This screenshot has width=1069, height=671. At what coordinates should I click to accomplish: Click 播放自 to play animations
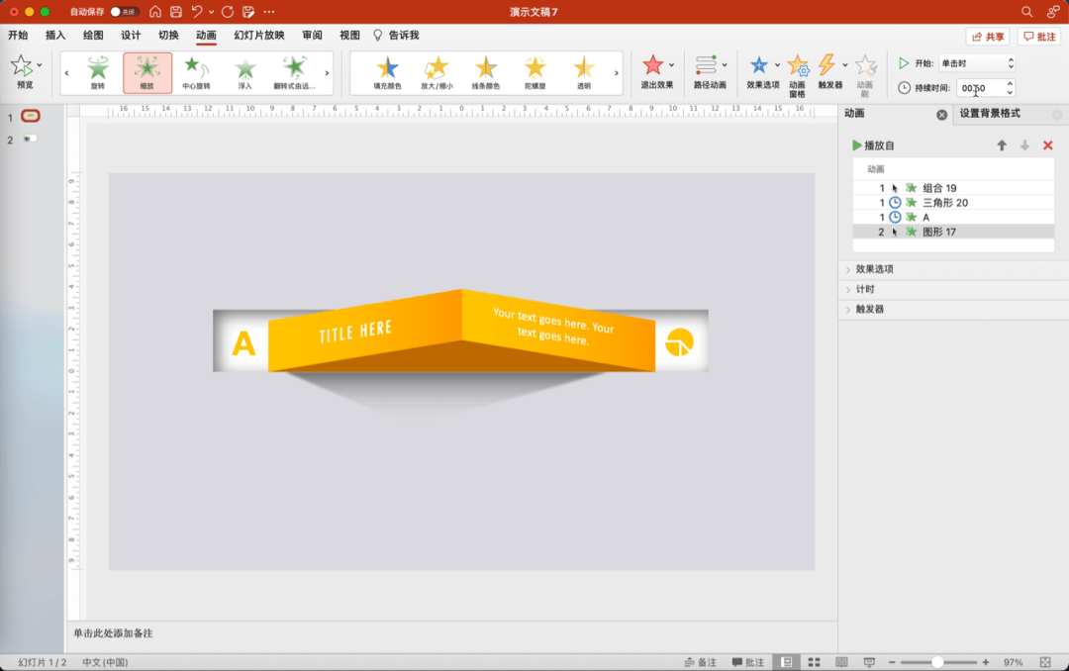[x=874, y=145]
